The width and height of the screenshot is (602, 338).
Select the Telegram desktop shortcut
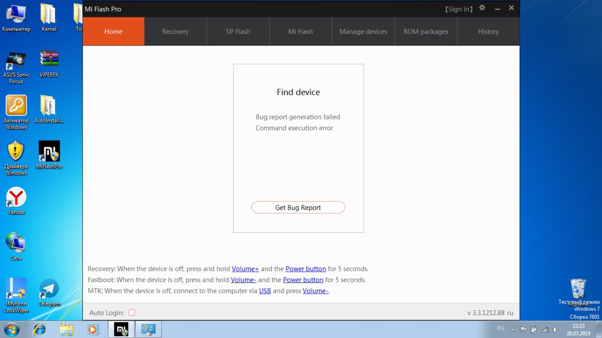pyautogui.click(x=49, y=292)
